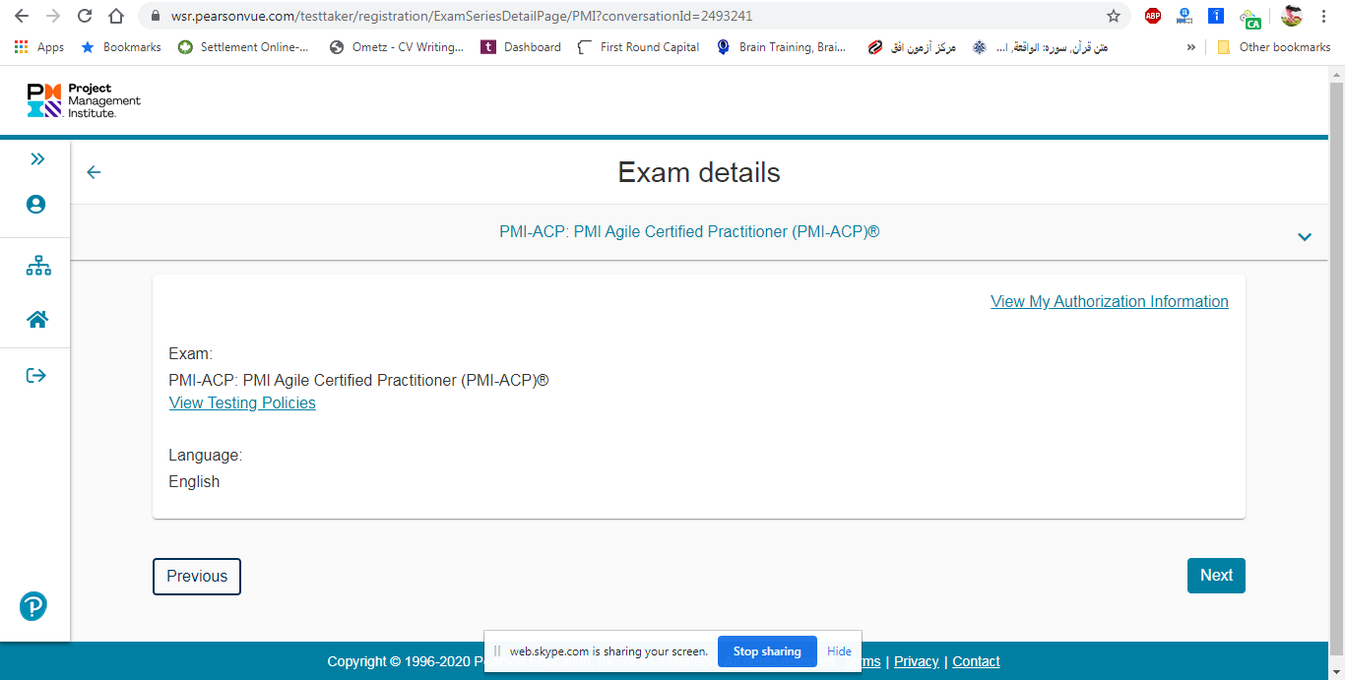
Task: Open the Contact footer link
Action: pos(976,661)
